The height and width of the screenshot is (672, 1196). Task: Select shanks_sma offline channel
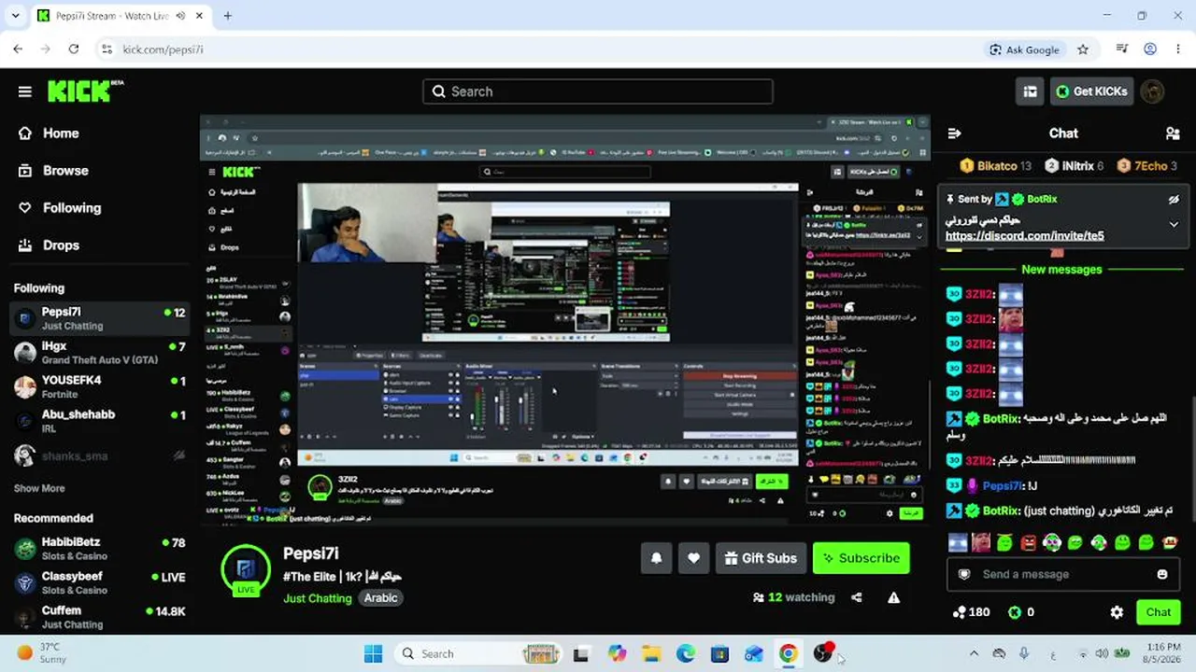click(101, 455)
